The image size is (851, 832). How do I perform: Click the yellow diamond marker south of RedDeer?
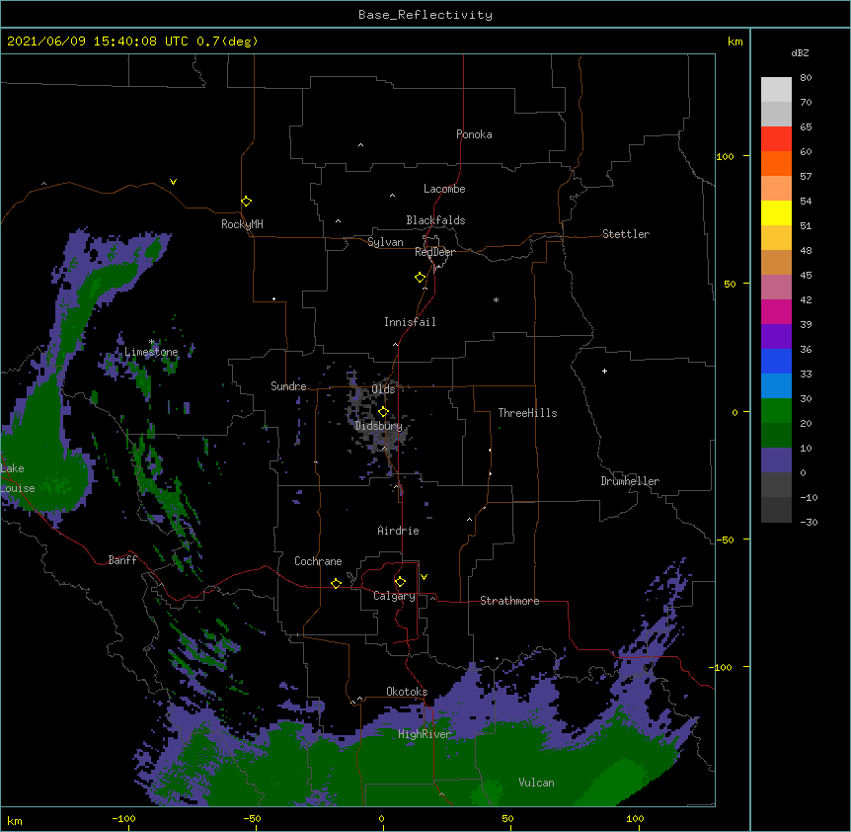(x=421, y=278)
